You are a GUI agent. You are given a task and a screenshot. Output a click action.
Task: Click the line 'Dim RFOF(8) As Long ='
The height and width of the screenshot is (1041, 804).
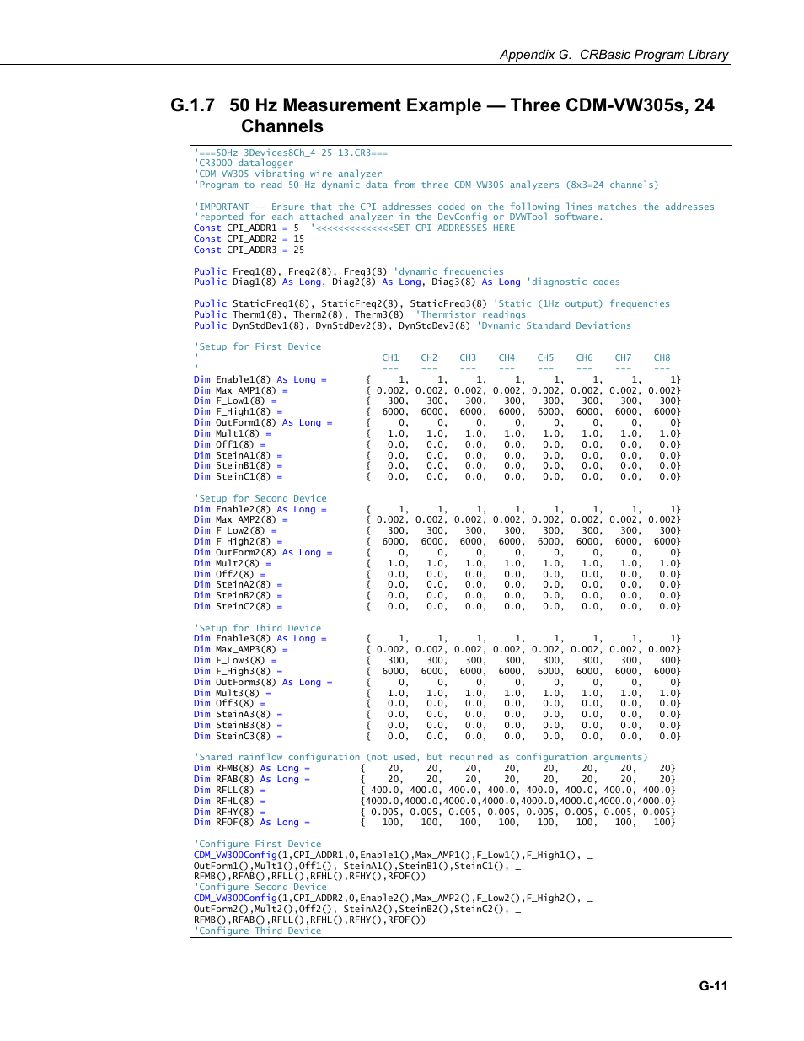pyautogui.click(x=435, y=823)
